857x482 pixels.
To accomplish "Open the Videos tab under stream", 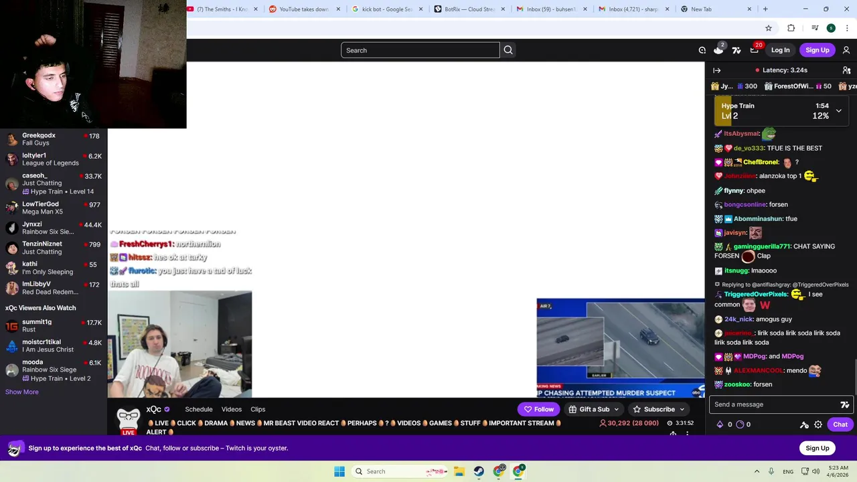I will coord(232,409).
